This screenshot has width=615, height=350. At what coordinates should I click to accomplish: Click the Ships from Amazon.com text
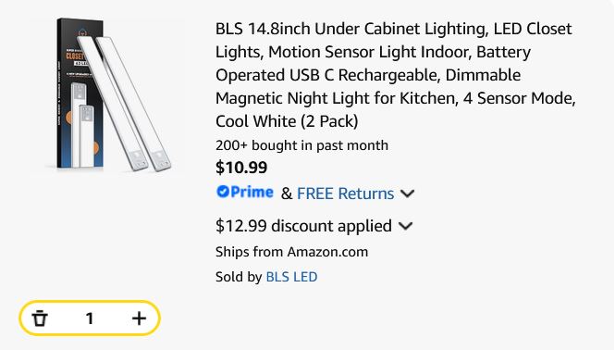coord(292,252)
